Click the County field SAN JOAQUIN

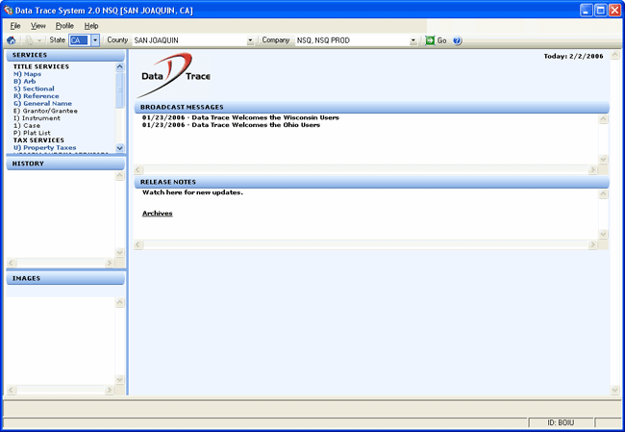(189, 40)
